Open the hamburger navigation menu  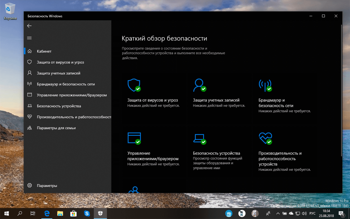(x=29, y=38)
